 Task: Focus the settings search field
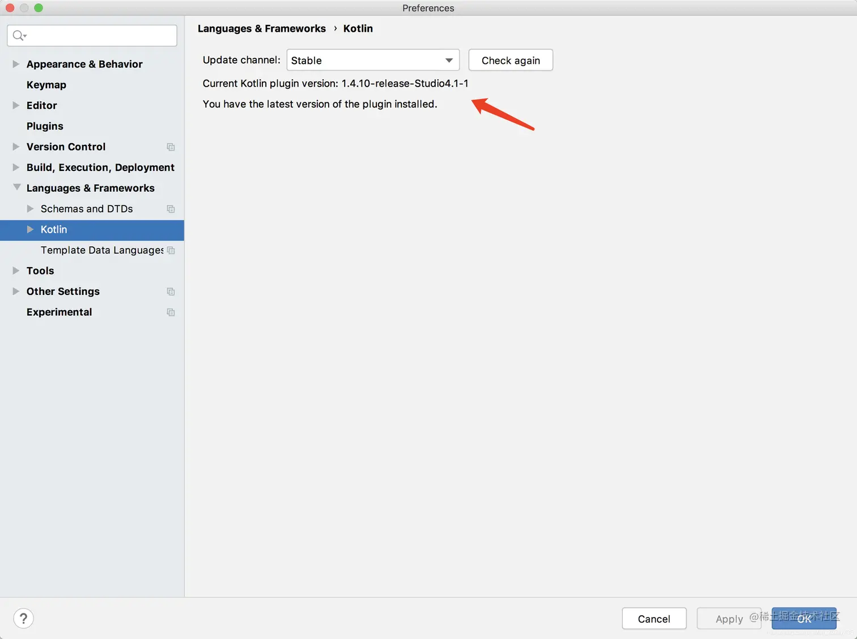[x=92, y=36]
